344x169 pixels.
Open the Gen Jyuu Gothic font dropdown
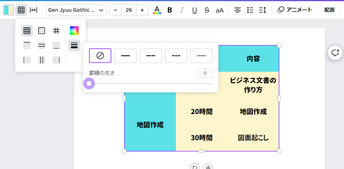point(76,10)
